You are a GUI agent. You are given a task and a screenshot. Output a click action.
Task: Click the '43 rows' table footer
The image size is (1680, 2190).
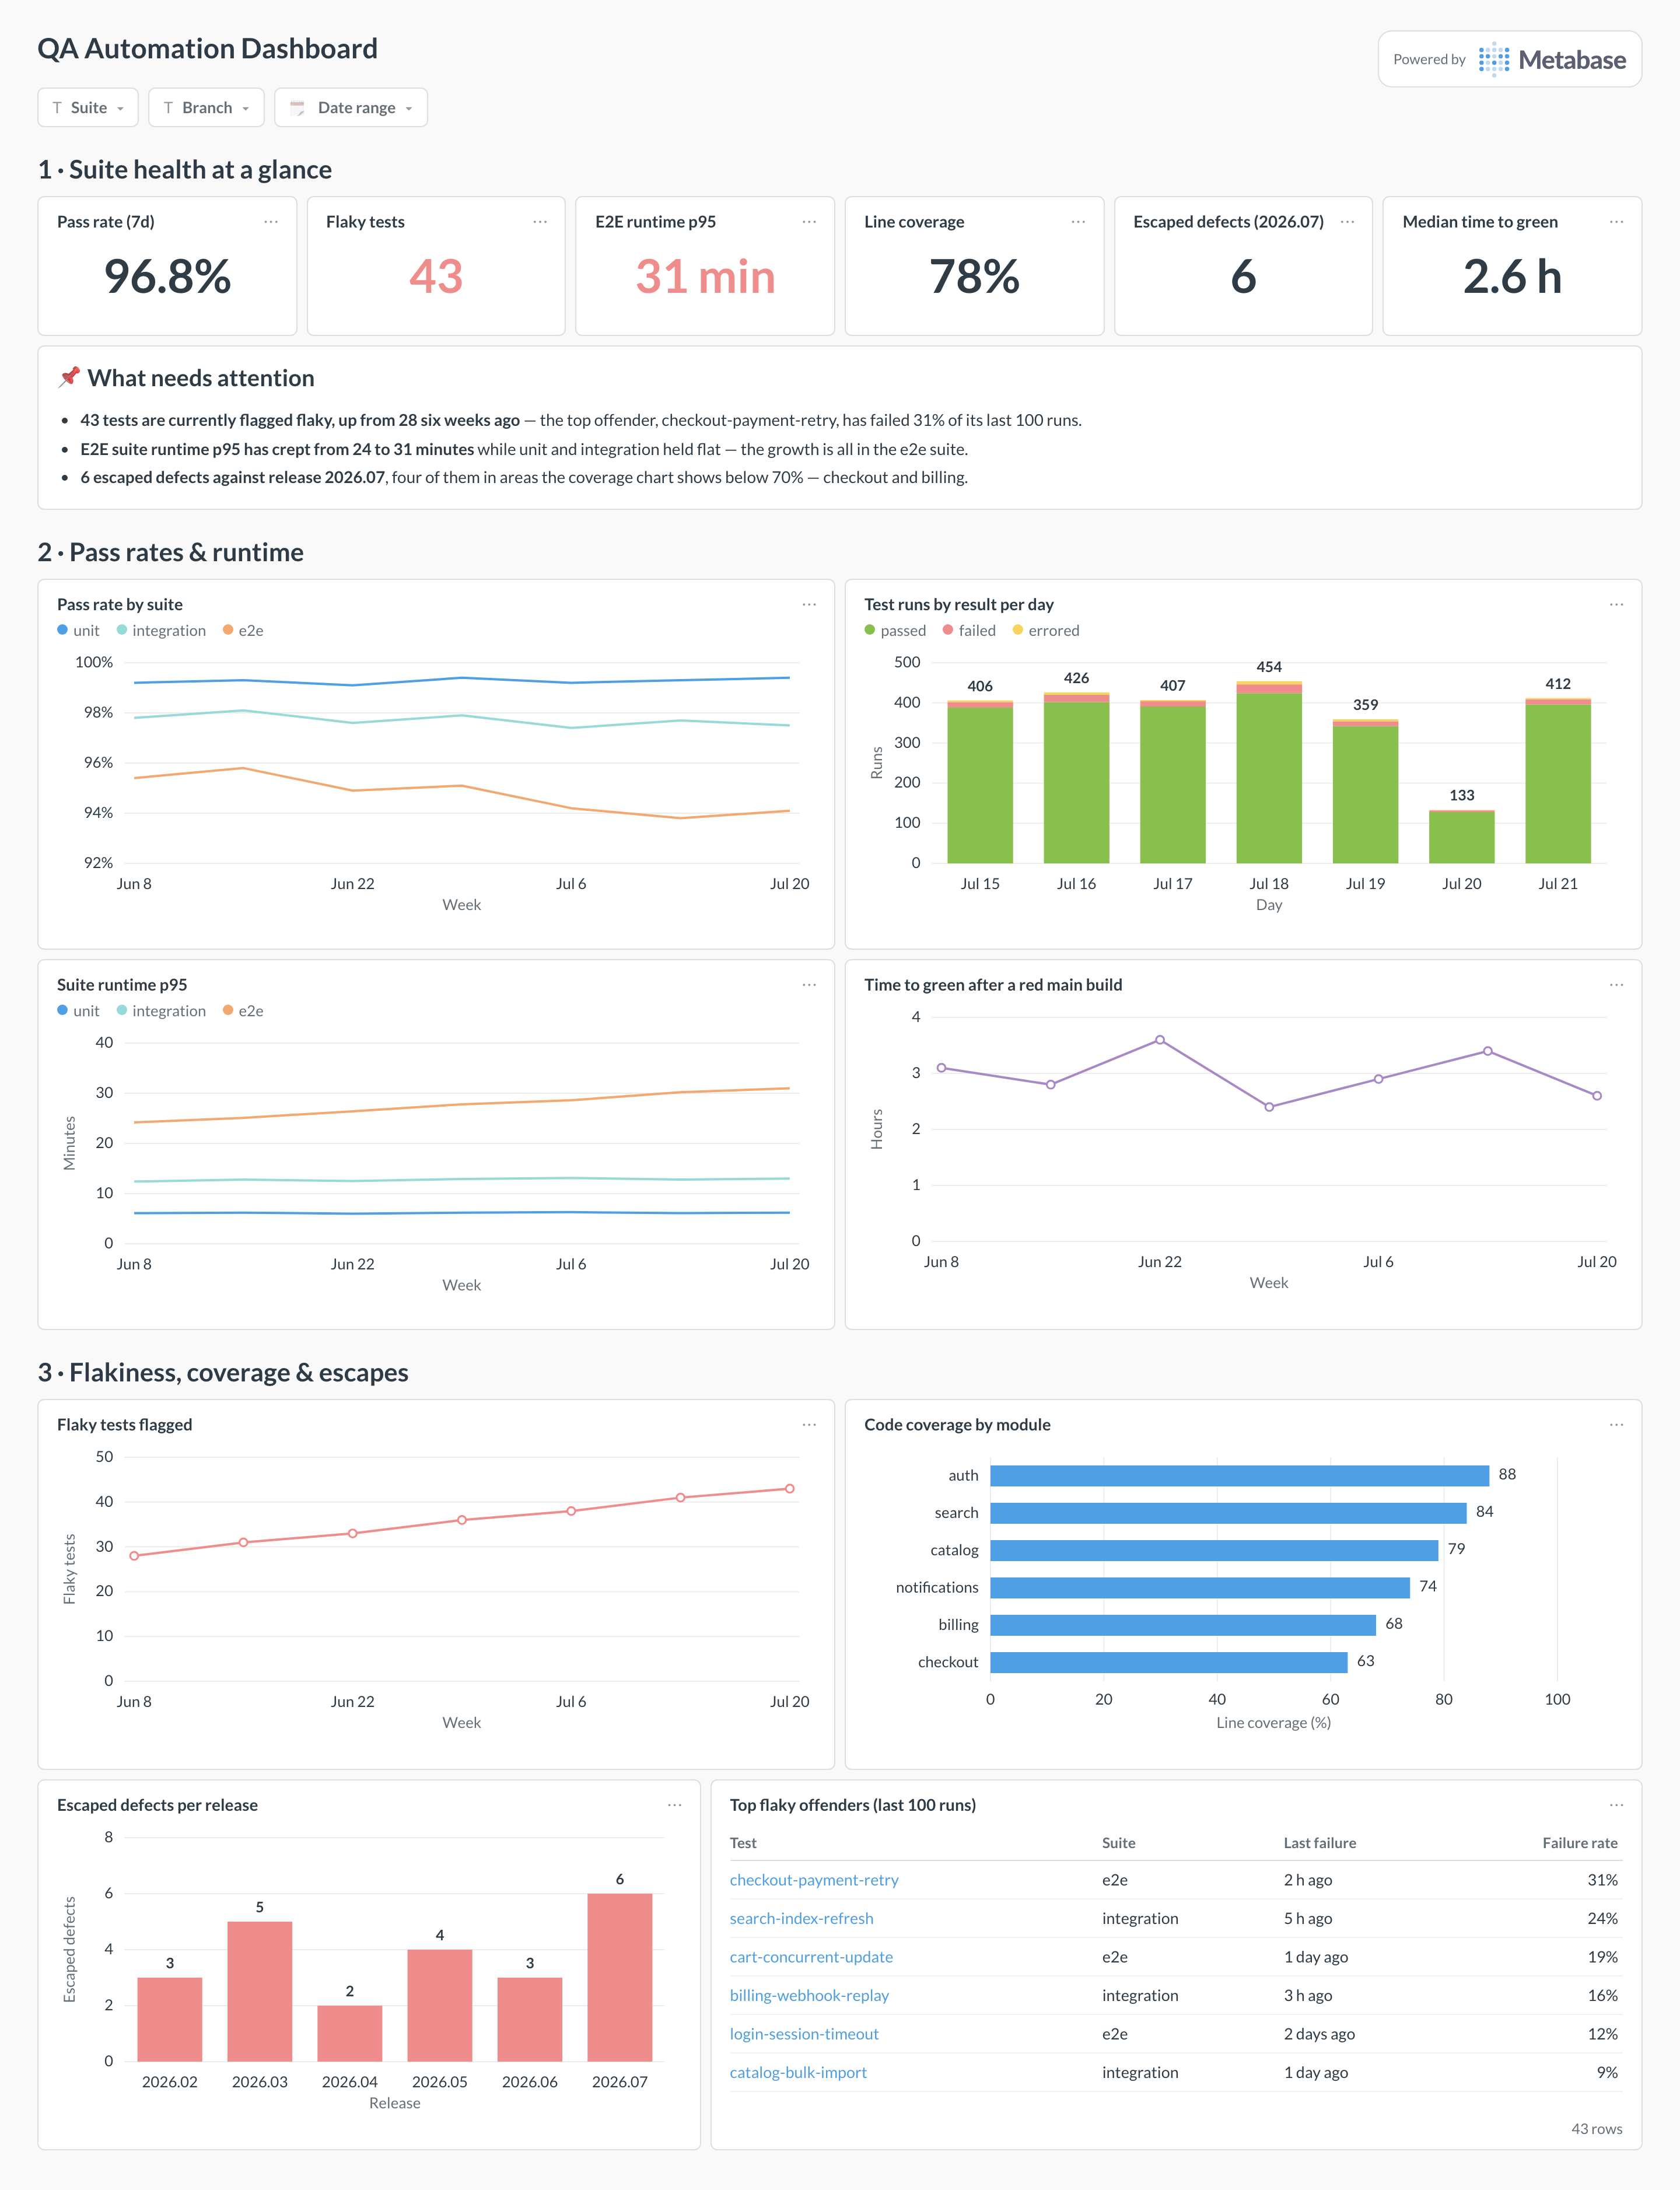pos(1596,2129)
